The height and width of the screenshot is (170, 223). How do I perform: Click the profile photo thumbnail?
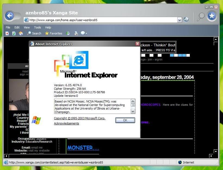point(19,95)
